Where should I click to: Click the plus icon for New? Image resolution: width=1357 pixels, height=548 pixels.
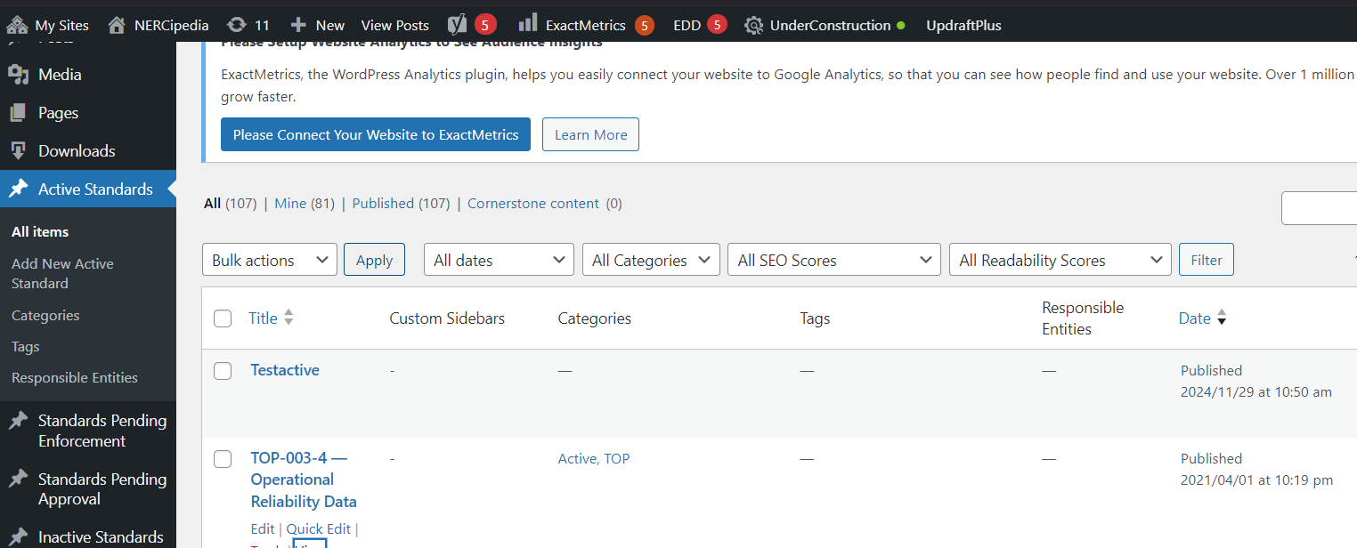coord(298,25)
